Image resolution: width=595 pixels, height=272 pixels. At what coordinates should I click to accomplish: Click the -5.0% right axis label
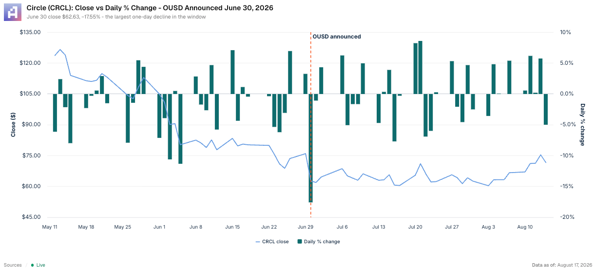coord(568,125)
